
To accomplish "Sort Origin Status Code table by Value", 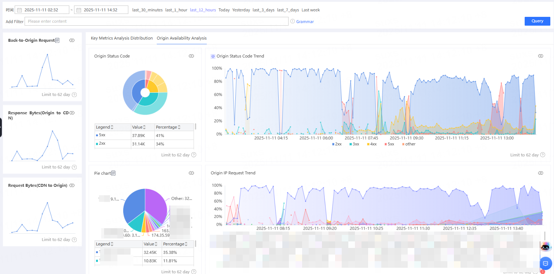I will coord(144,127).
